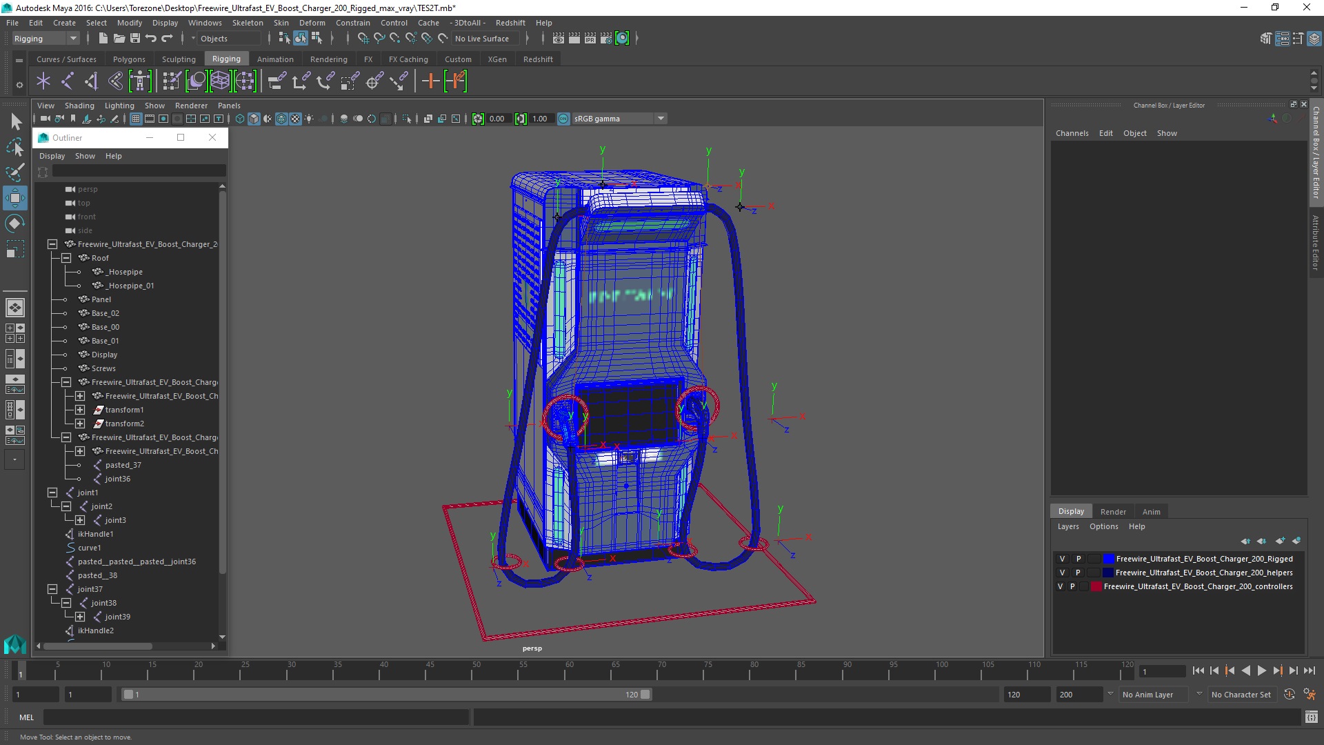Click the blue color swatch of Rigged layer
1324x745 pixels.
point(1108,559)
